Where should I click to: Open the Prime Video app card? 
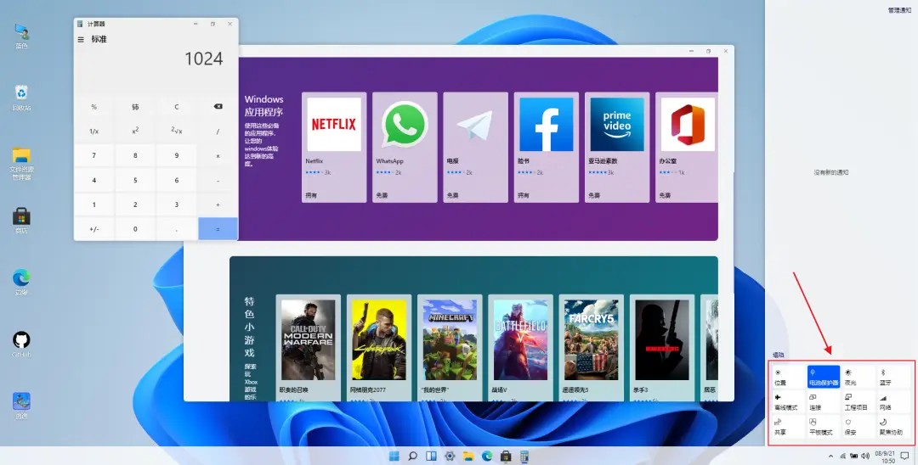click(617, 147)
